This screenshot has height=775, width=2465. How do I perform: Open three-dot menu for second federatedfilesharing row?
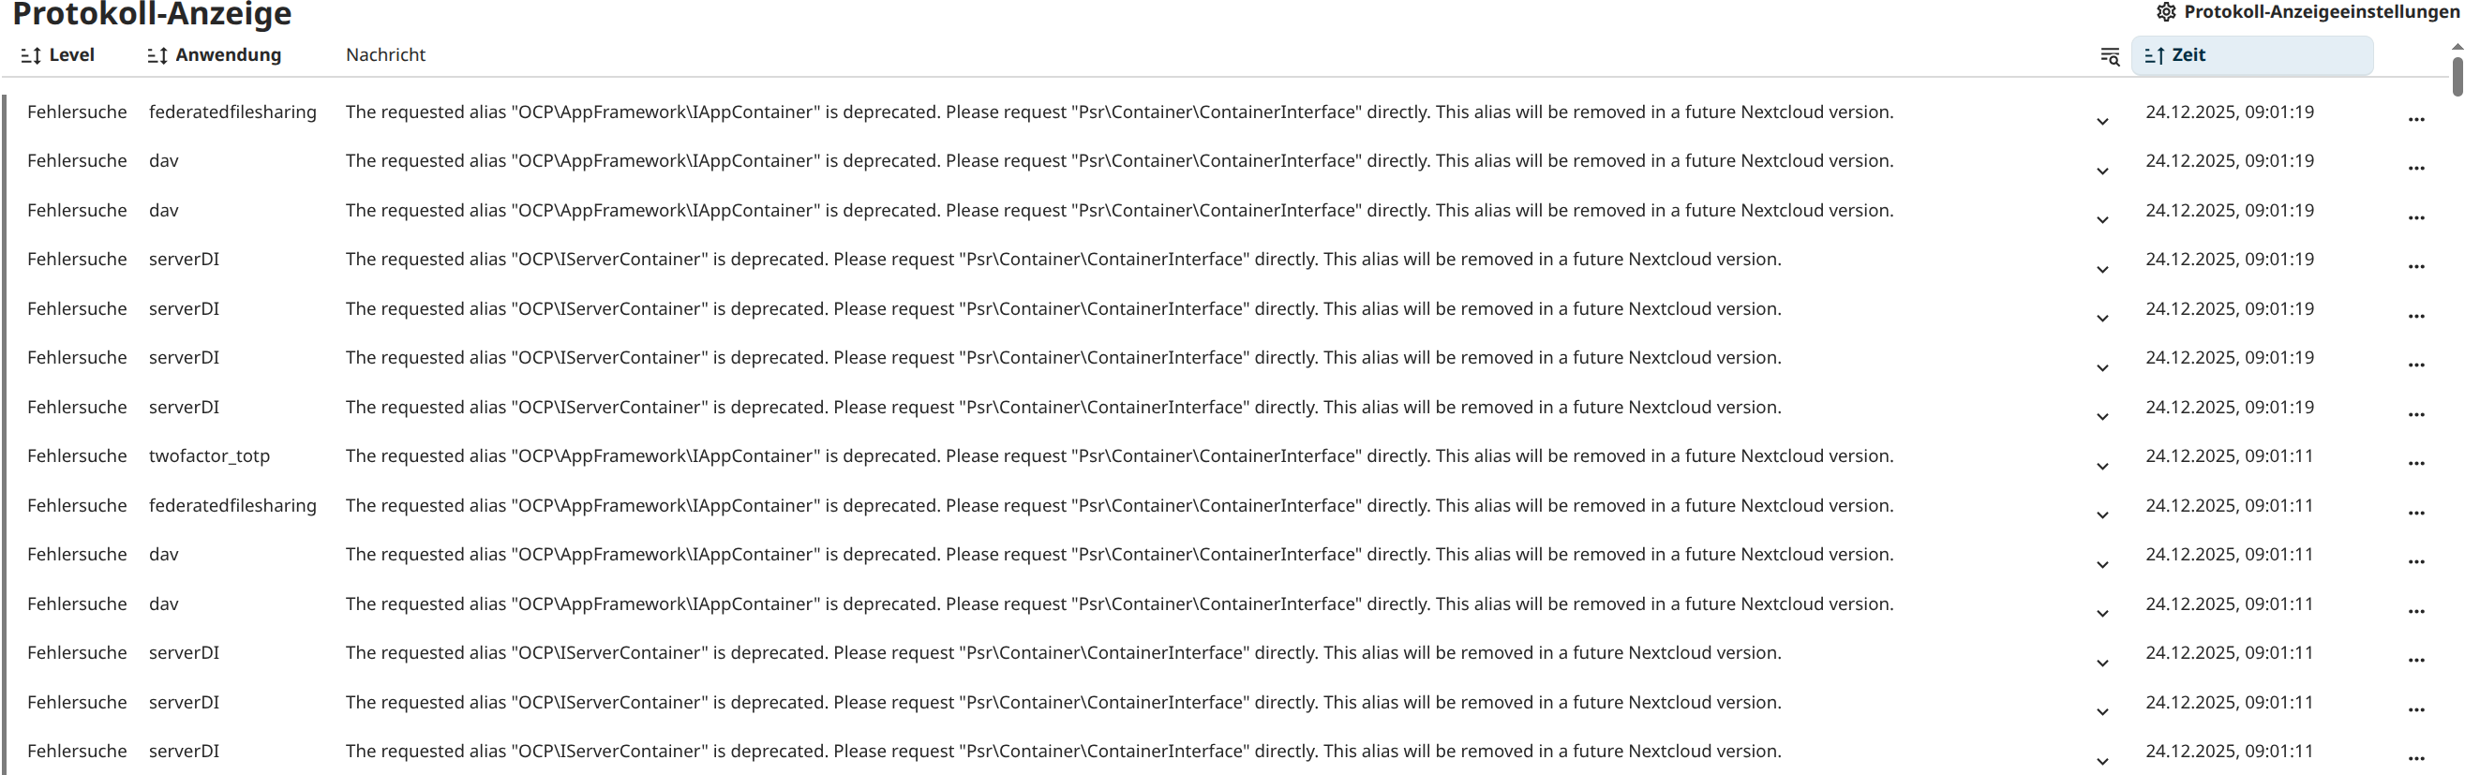pos(2416,513)
